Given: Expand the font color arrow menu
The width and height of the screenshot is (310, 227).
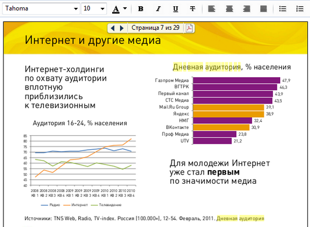Looking at the screenshot, I should (x=125, y=8).
